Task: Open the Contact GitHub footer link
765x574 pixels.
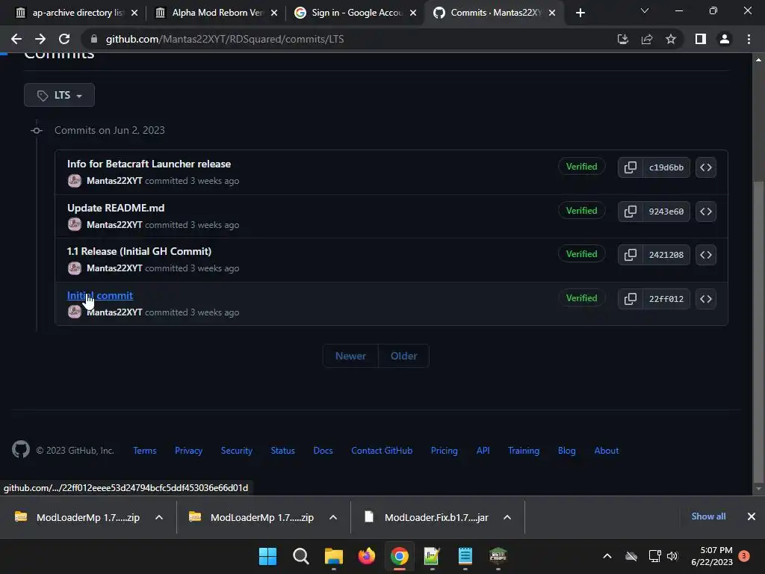Action: (382, 451)
